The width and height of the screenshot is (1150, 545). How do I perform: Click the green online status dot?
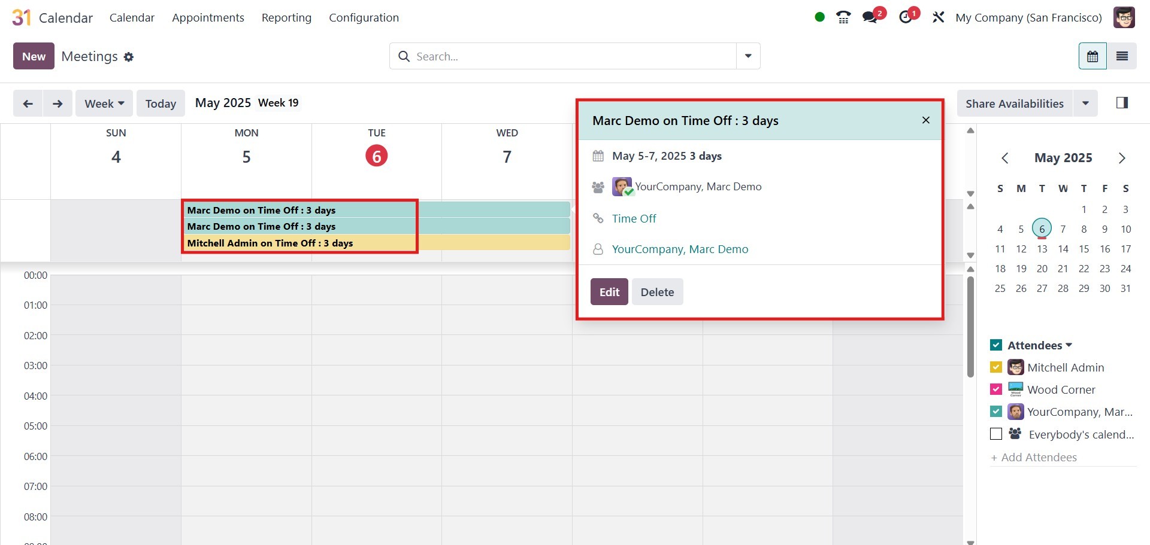820,17
